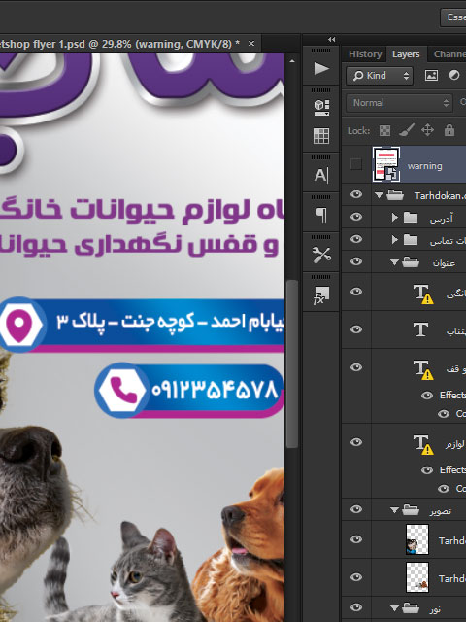
Task: Hide the عنوان group
Action: [x=356, y=261]
